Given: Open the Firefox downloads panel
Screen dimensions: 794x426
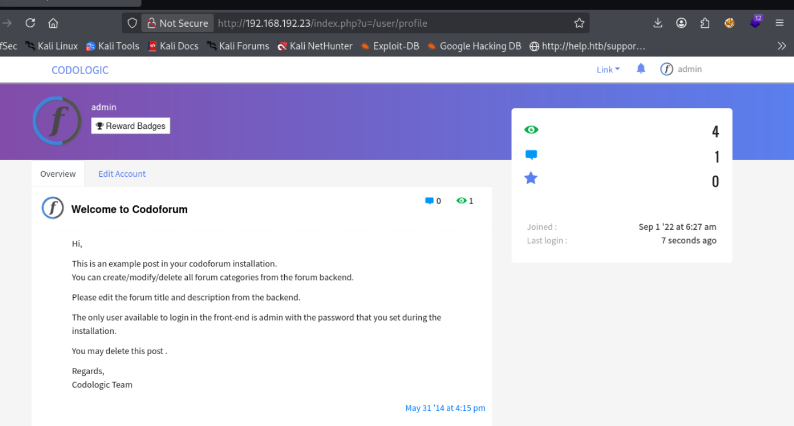Looking at the screenshot, I should 657,23.
